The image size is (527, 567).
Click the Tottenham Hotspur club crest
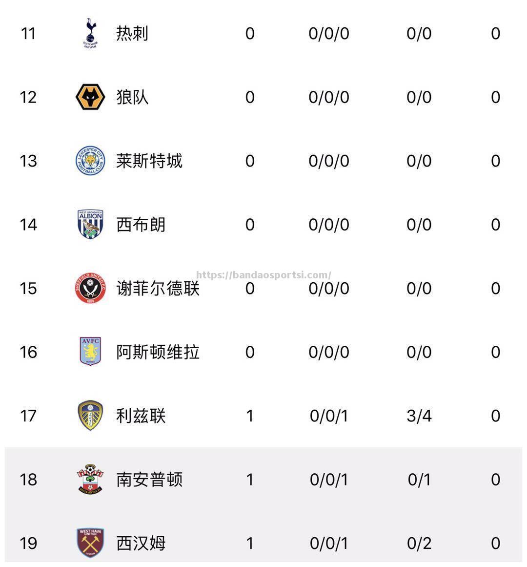(90, 33)
